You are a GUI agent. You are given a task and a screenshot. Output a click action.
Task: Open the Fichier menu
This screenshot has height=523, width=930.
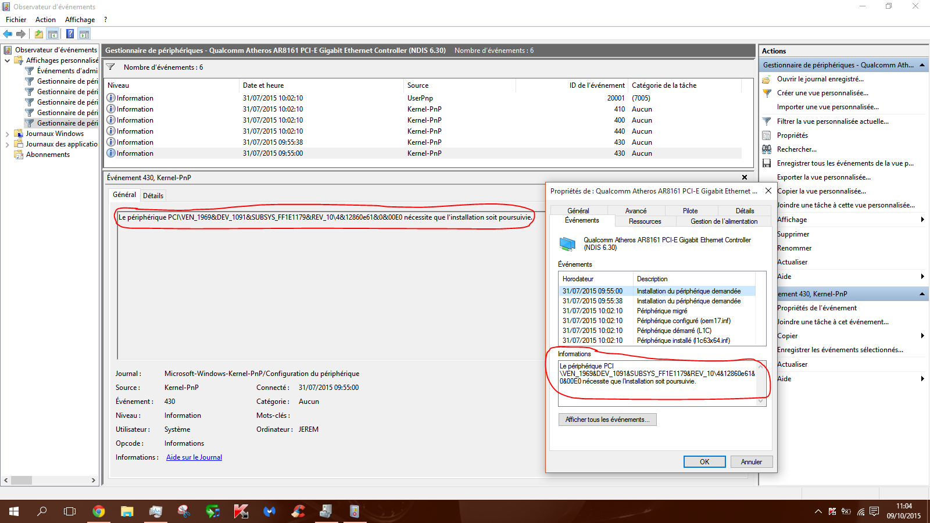(16, 20)
